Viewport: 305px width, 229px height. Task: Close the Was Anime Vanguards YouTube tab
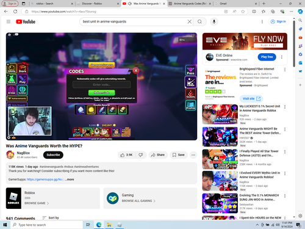coord(164,4)
